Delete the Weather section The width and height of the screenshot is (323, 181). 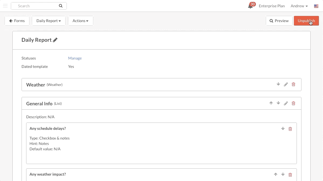point(293,84)
